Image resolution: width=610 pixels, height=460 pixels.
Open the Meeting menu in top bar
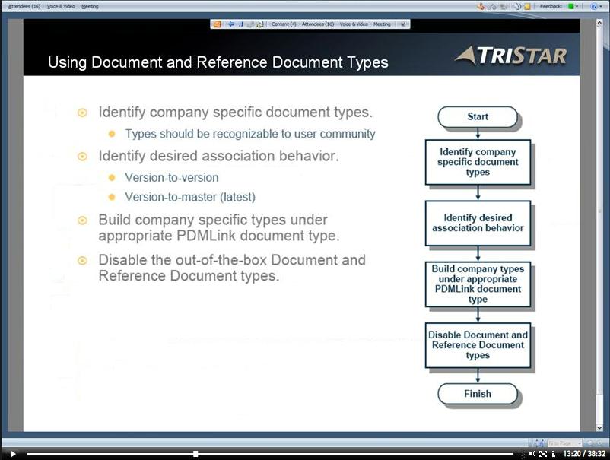(x=90, y=6)
